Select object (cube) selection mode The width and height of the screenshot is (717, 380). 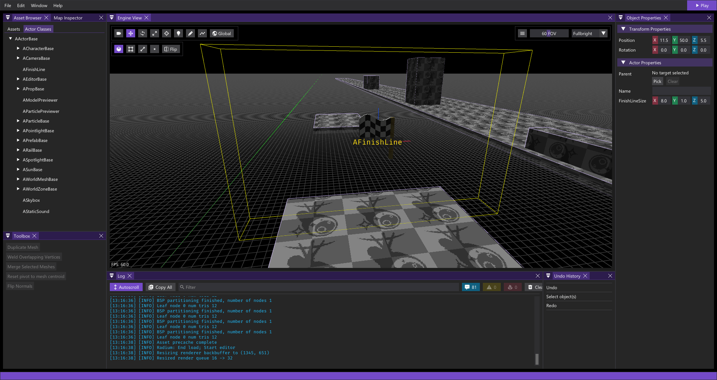(x=119, y=49)
